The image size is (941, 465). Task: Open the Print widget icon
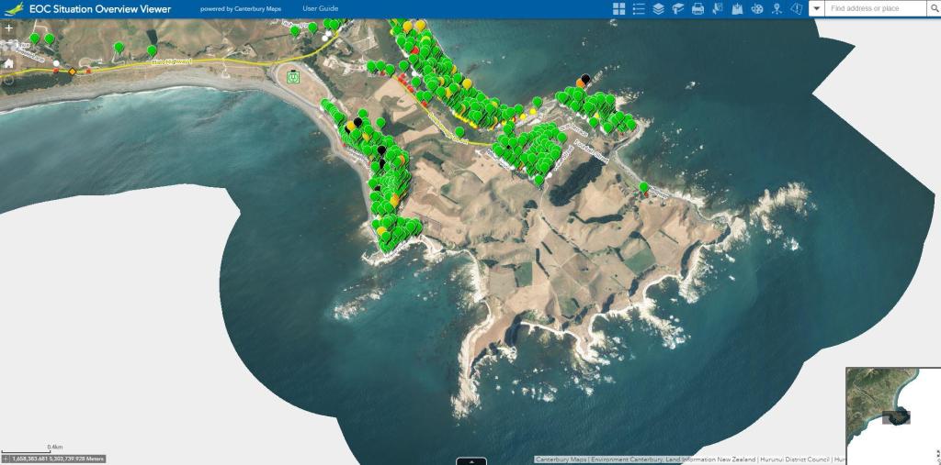(697, 8)
